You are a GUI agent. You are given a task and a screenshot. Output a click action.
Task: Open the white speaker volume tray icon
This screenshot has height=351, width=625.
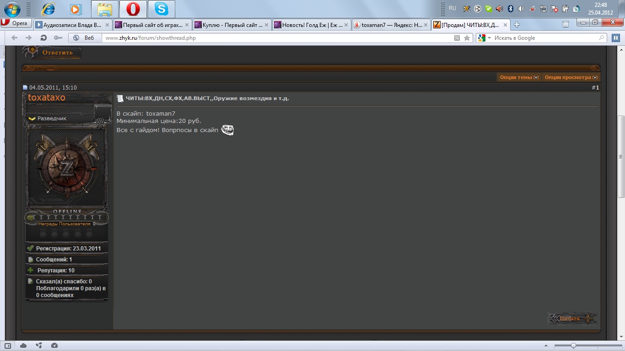tap(521, 9)
